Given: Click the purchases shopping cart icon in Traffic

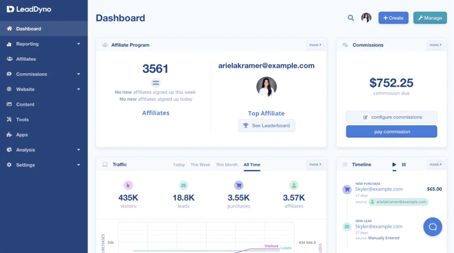Looking at the screenshot, I should 239,185.
